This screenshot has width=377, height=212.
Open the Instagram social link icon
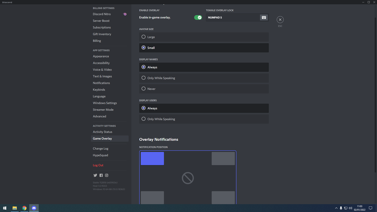click(107, 175)
